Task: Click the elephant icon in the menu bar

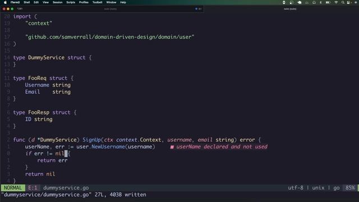Action: pyautogui.click(x=299, y=2)
